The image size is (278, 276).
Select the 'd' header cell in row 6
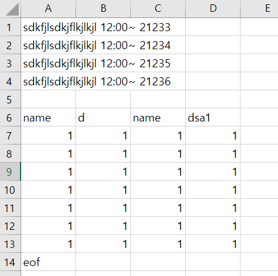[x=103, y=118]
